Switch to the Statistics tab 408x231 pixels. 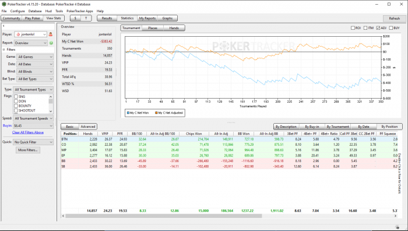[127, 18]
